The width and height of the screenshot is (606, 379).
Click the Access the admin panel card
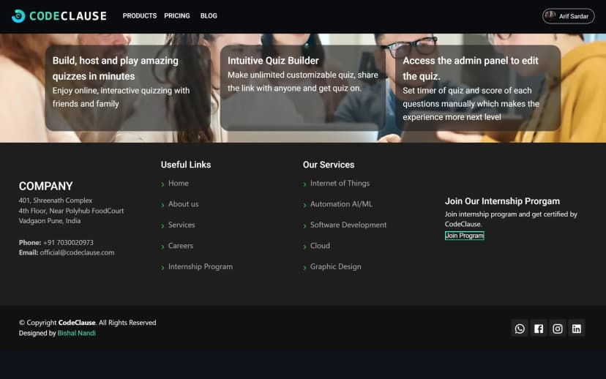[x=478, y=88]
